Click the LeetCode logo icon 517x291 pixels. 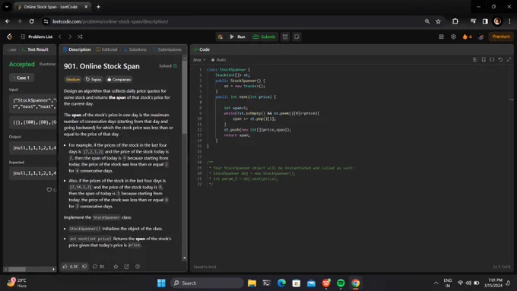pyautogui.click(x=10, y=36)
